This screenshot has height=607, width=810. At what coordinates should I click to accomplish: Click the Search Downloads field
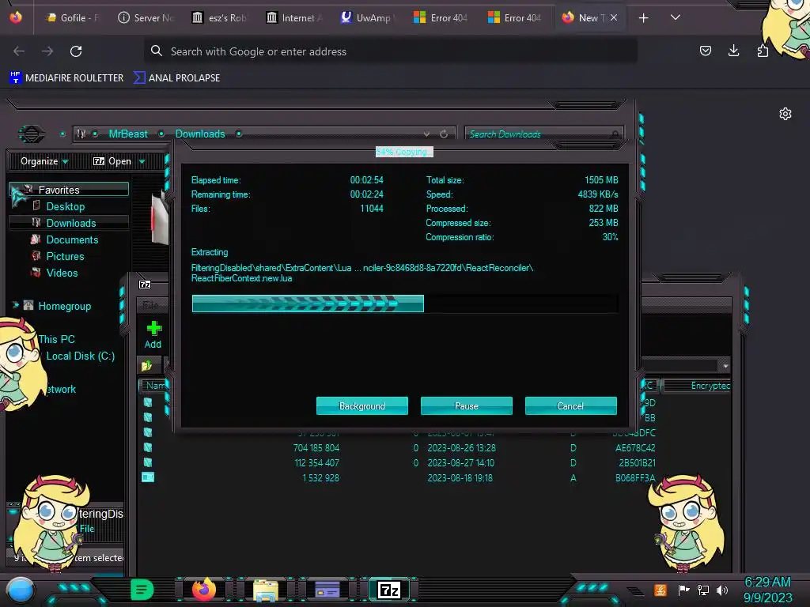tap(543, 134)
